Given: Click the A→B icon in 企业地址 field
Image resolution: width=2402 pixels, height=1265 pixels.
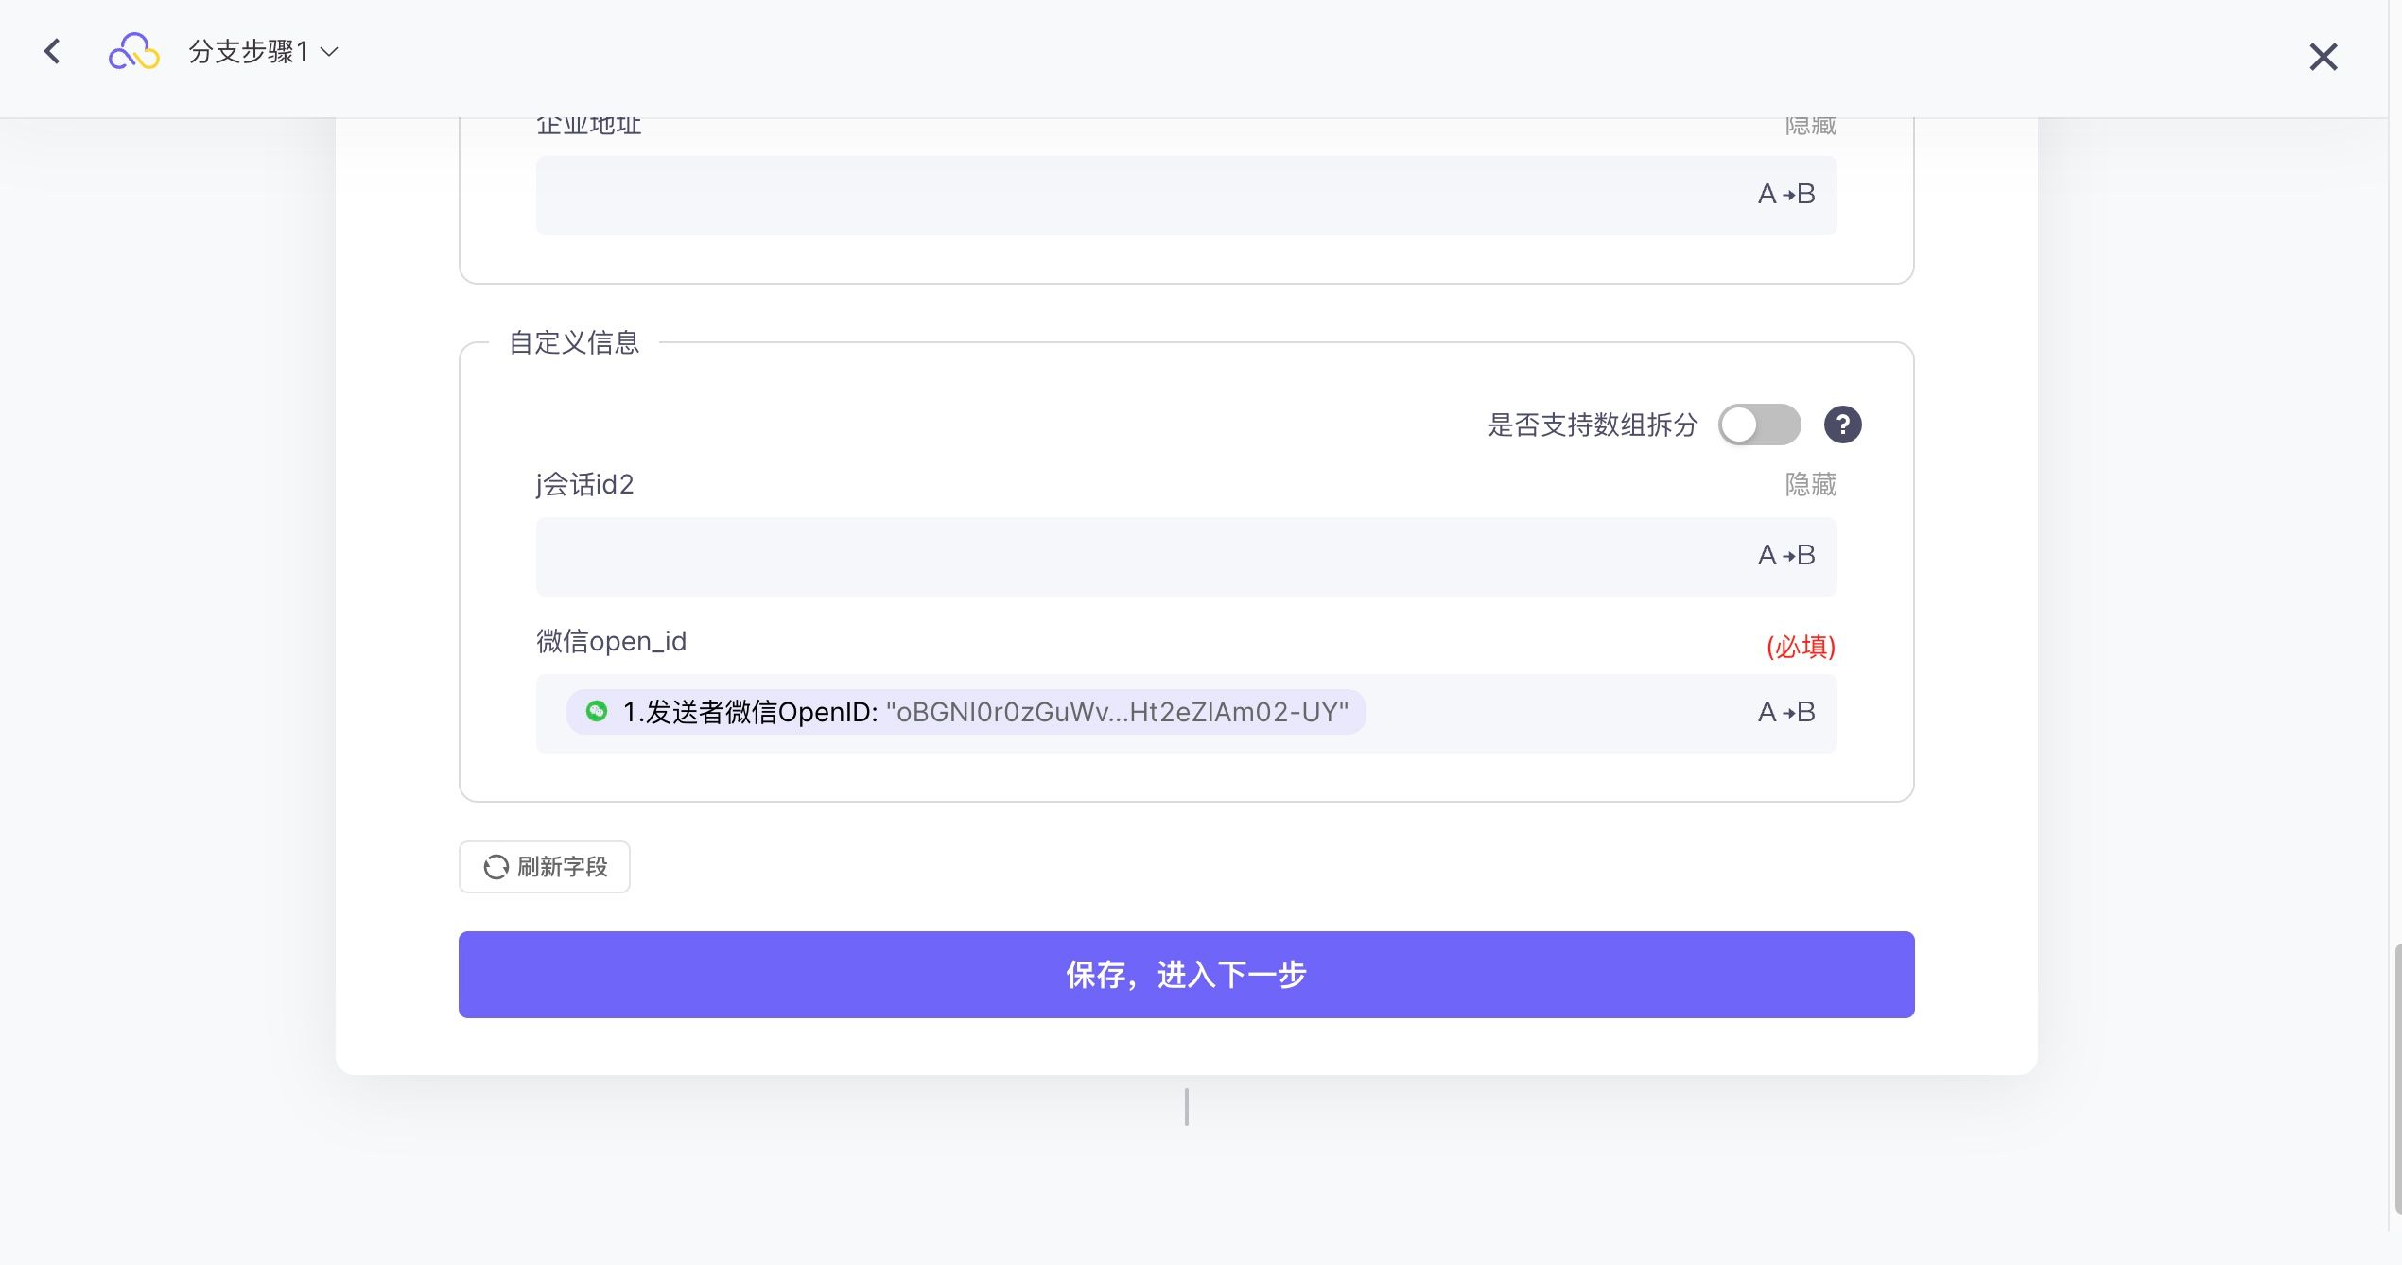Looking at the screenshot, I should pos(1786,195).
